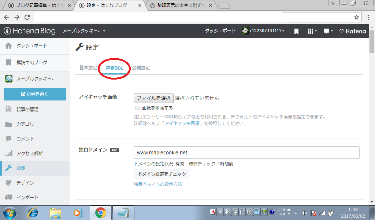
Task: Open the 独自ドメインの設定方法 link
Action: pos(158,184)
